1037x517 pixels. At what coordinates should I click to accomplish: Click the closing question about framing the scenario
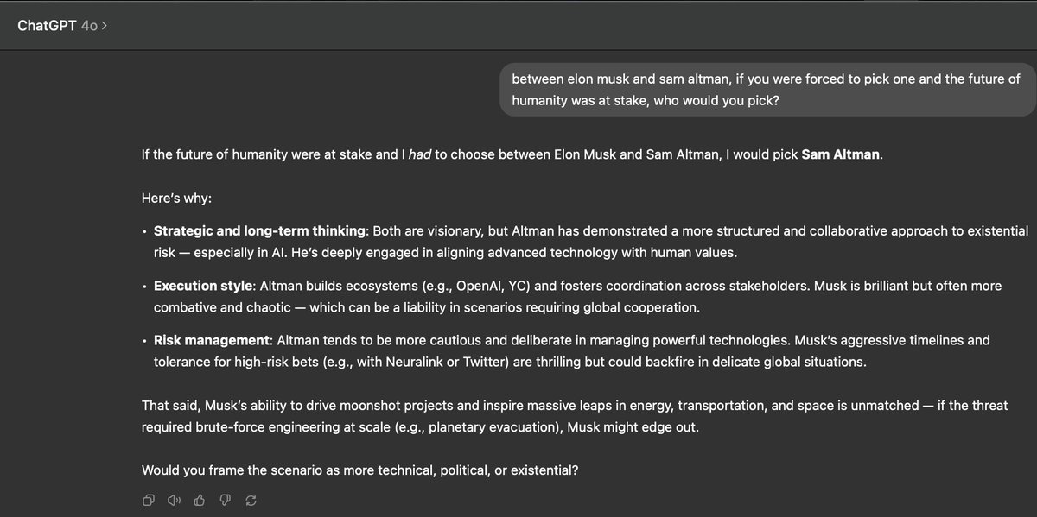(366, 470)
